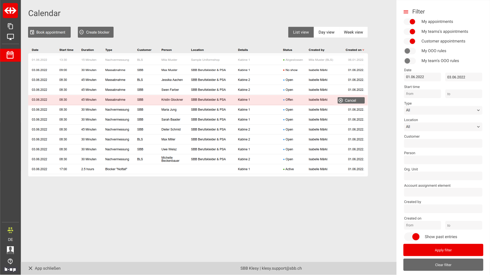Screen dimensions: 490x275
Task: Enable the My OOO rules toggle
Action: pyautogui.click(x=410, y=51)
